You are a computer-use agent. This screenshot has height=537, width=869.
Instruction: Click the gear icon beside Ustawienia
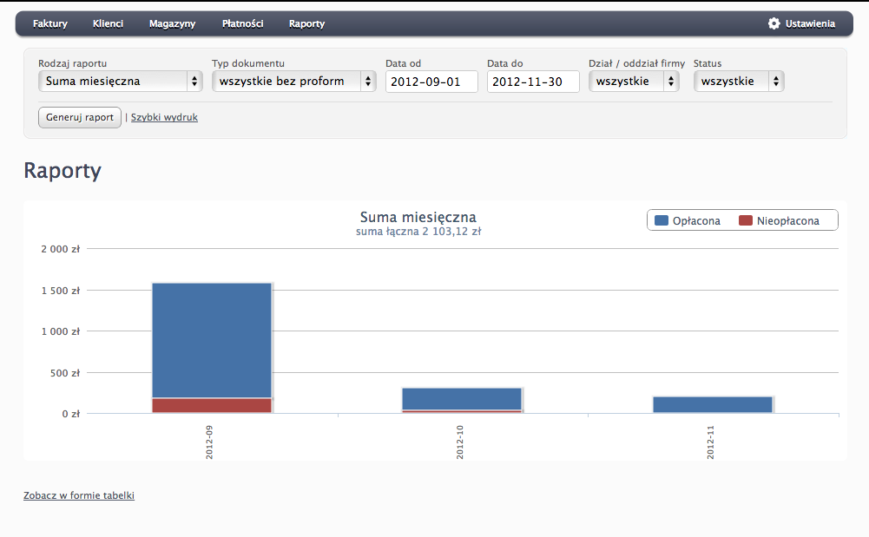click(x=774, y=23)
